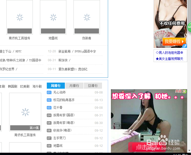Click the 08 rank badge
Screen dimensions: 191x155
coord(49,146)
